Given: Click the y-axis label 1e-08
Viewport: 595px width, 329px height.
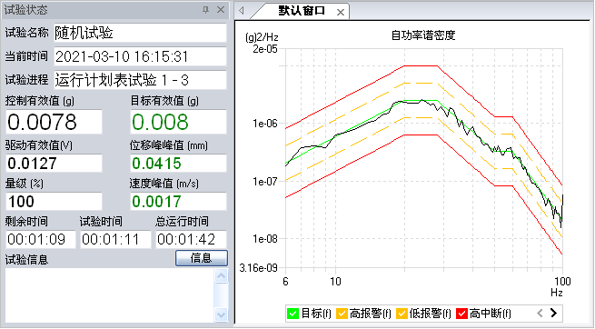Looking at the screenshot, I should click(265, 239).
